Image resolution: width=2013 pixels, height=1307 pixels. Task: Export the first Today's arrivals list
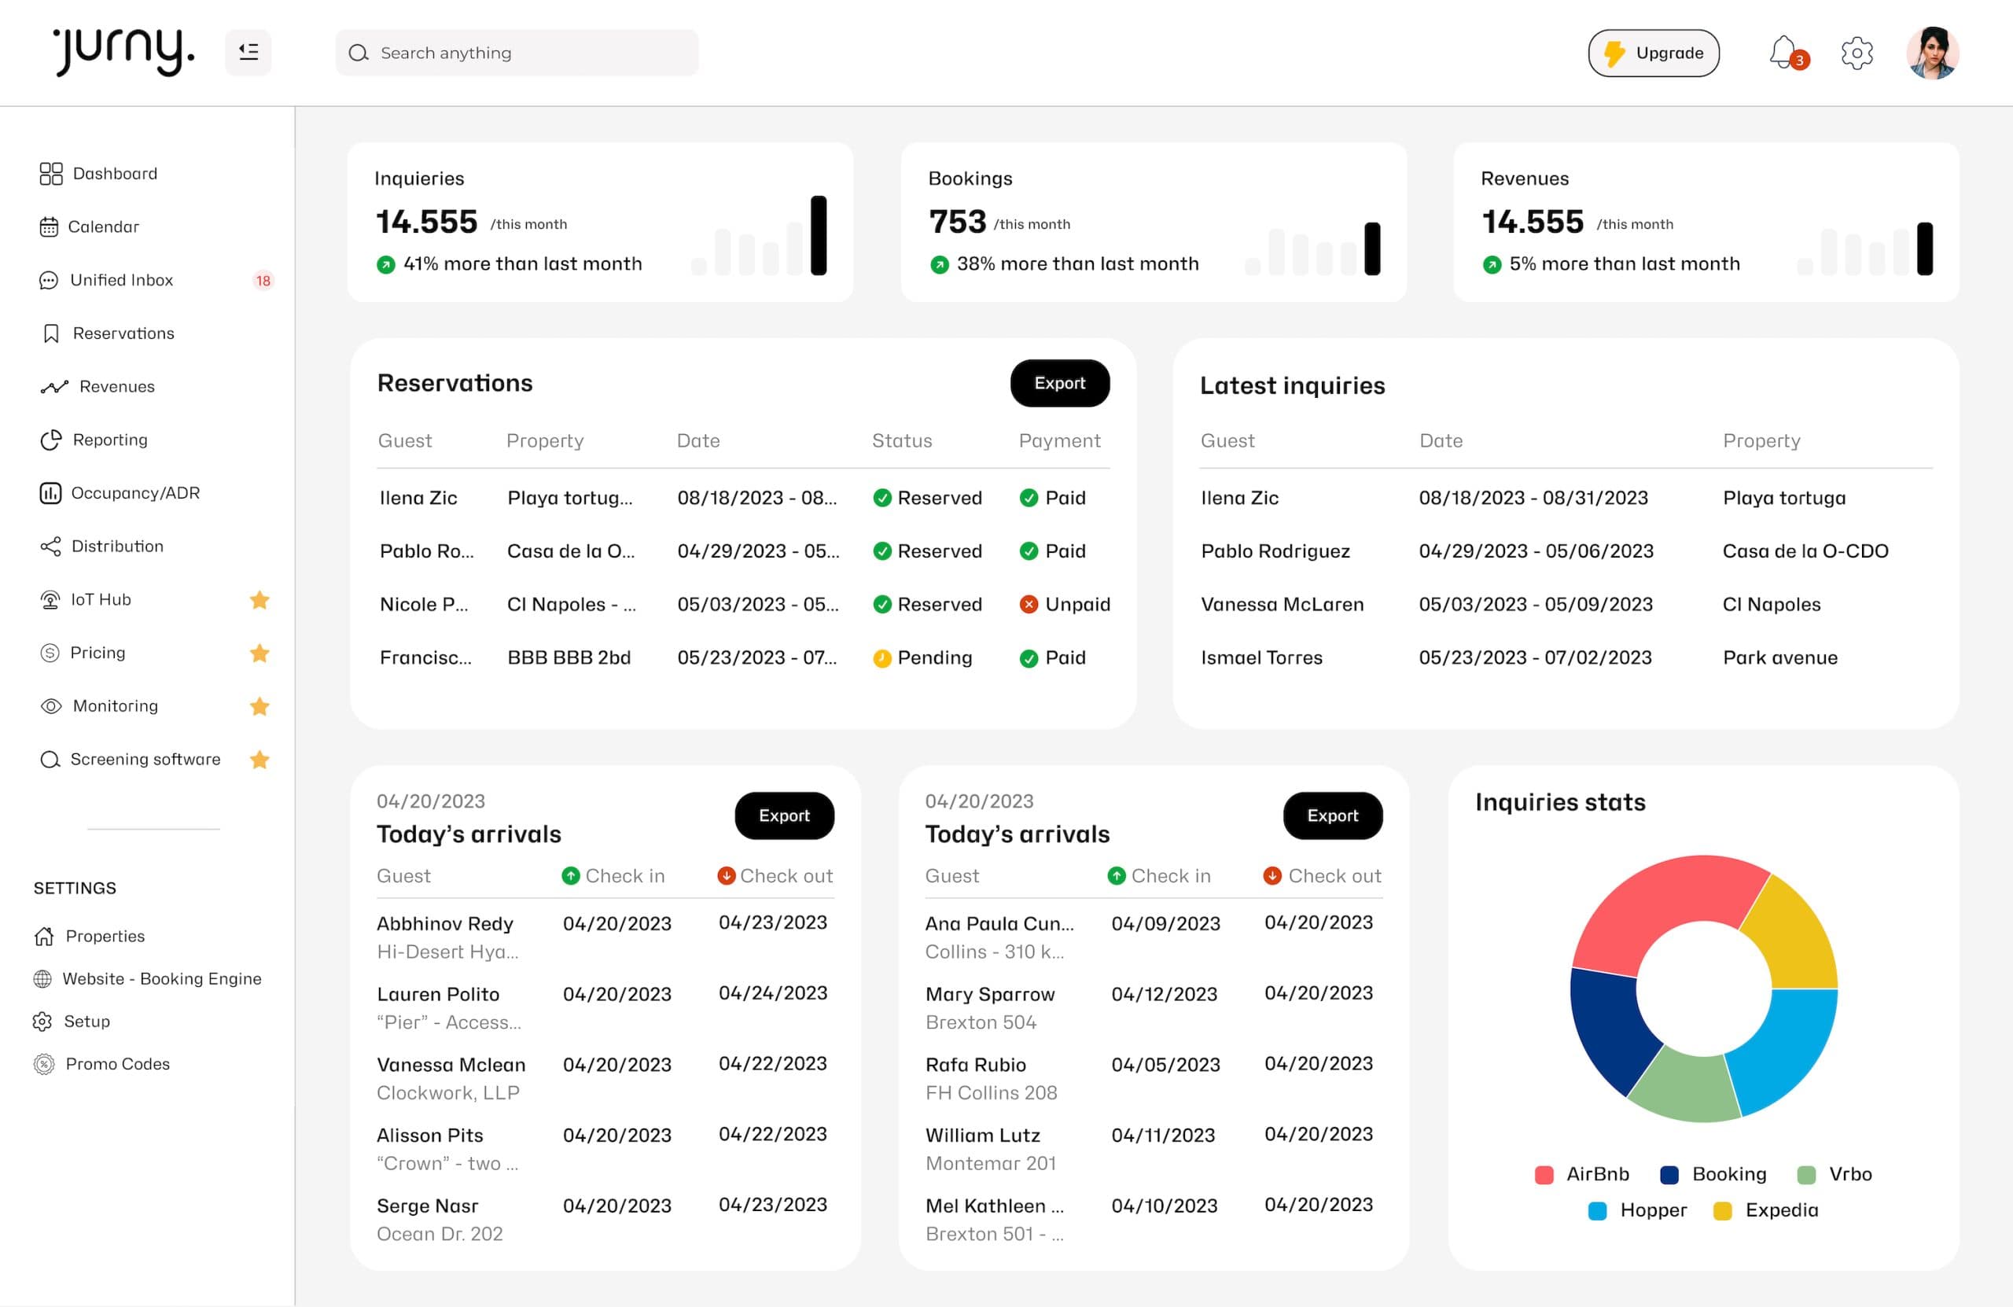(784, 815)
